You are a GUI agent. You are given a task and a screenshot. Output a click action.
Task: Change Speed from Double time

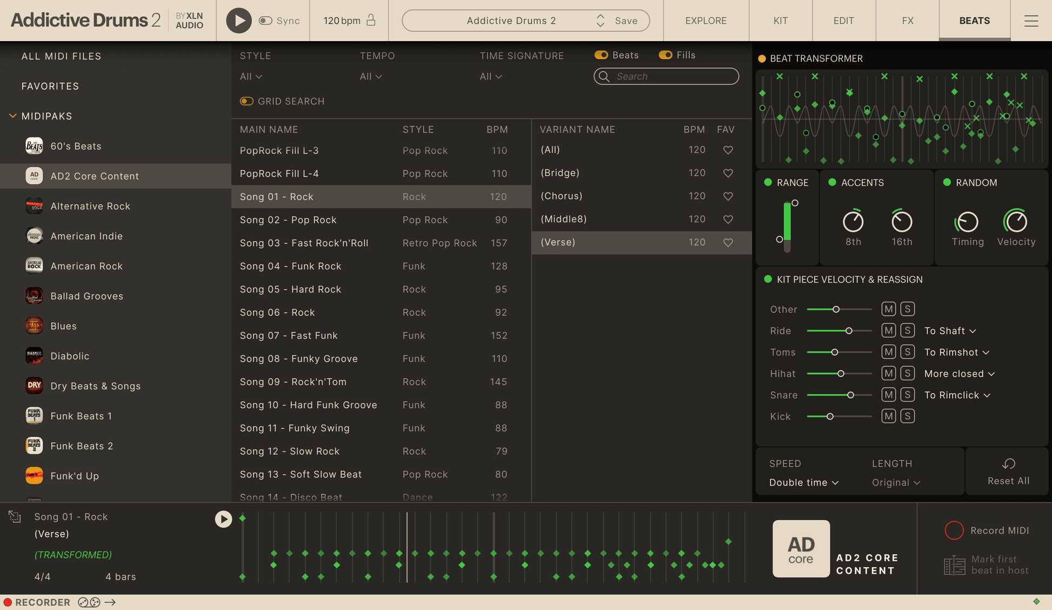coord(803,482)
